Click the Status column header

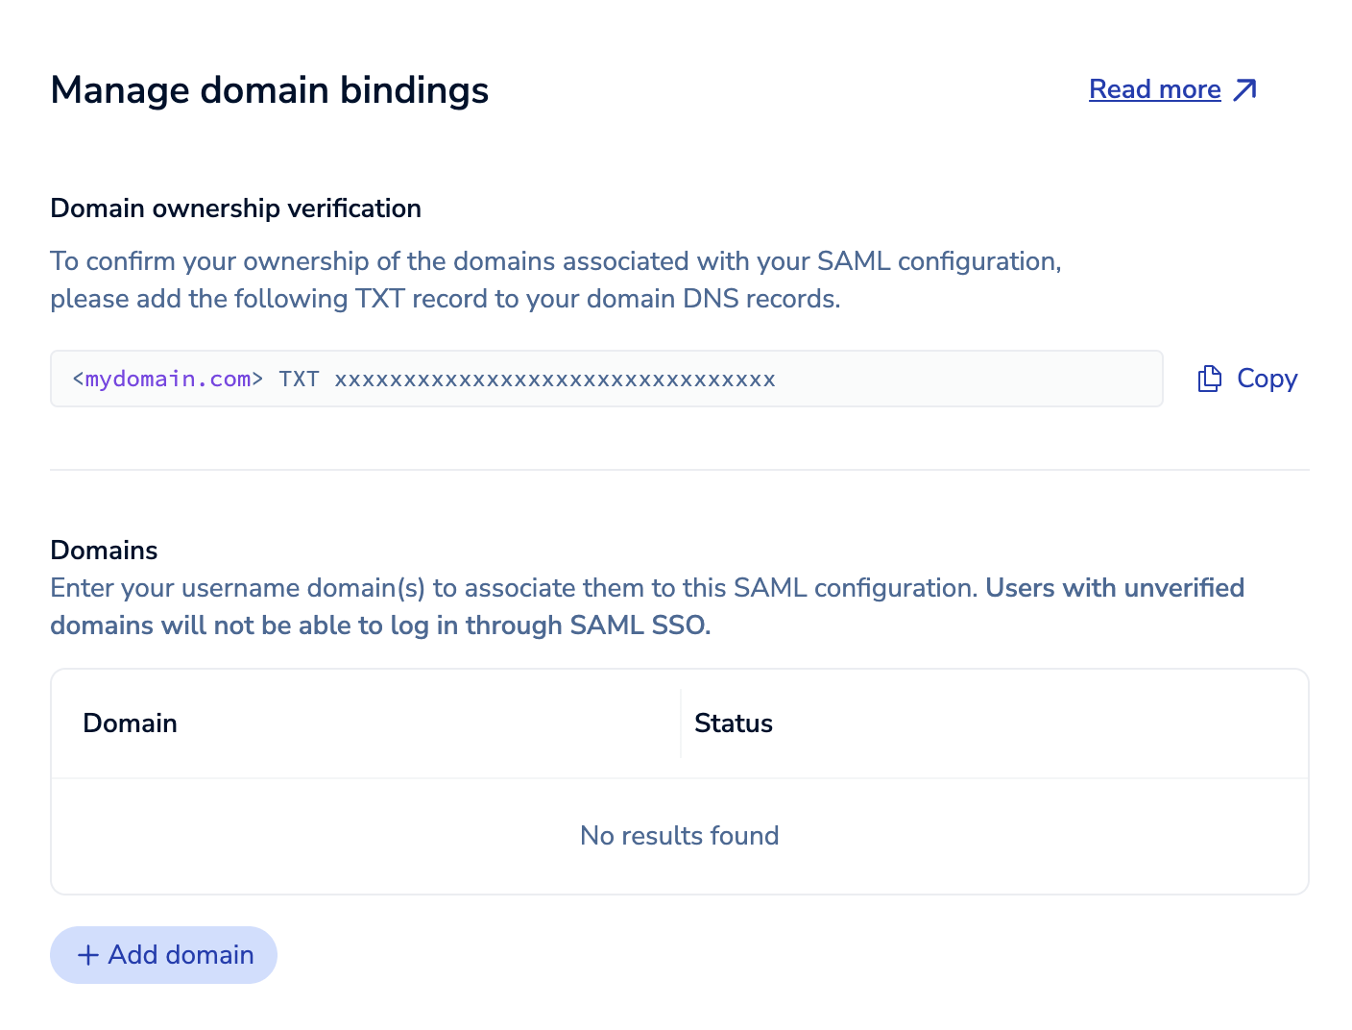coord(733,723)
